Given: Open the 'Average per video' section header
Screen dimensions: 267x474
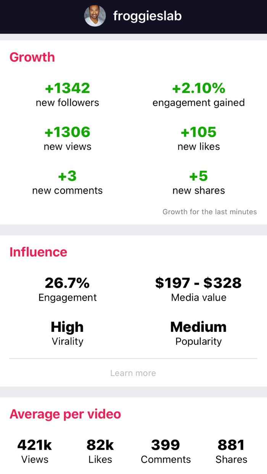Looking at the screenshot, I should (x=65, y=414).
